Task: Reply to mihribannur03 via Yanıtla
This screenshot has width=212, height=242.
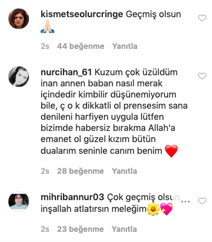Action: [124, 229]
